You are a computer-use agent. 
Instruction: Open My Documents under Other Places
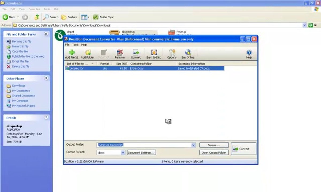coord(21,91)
